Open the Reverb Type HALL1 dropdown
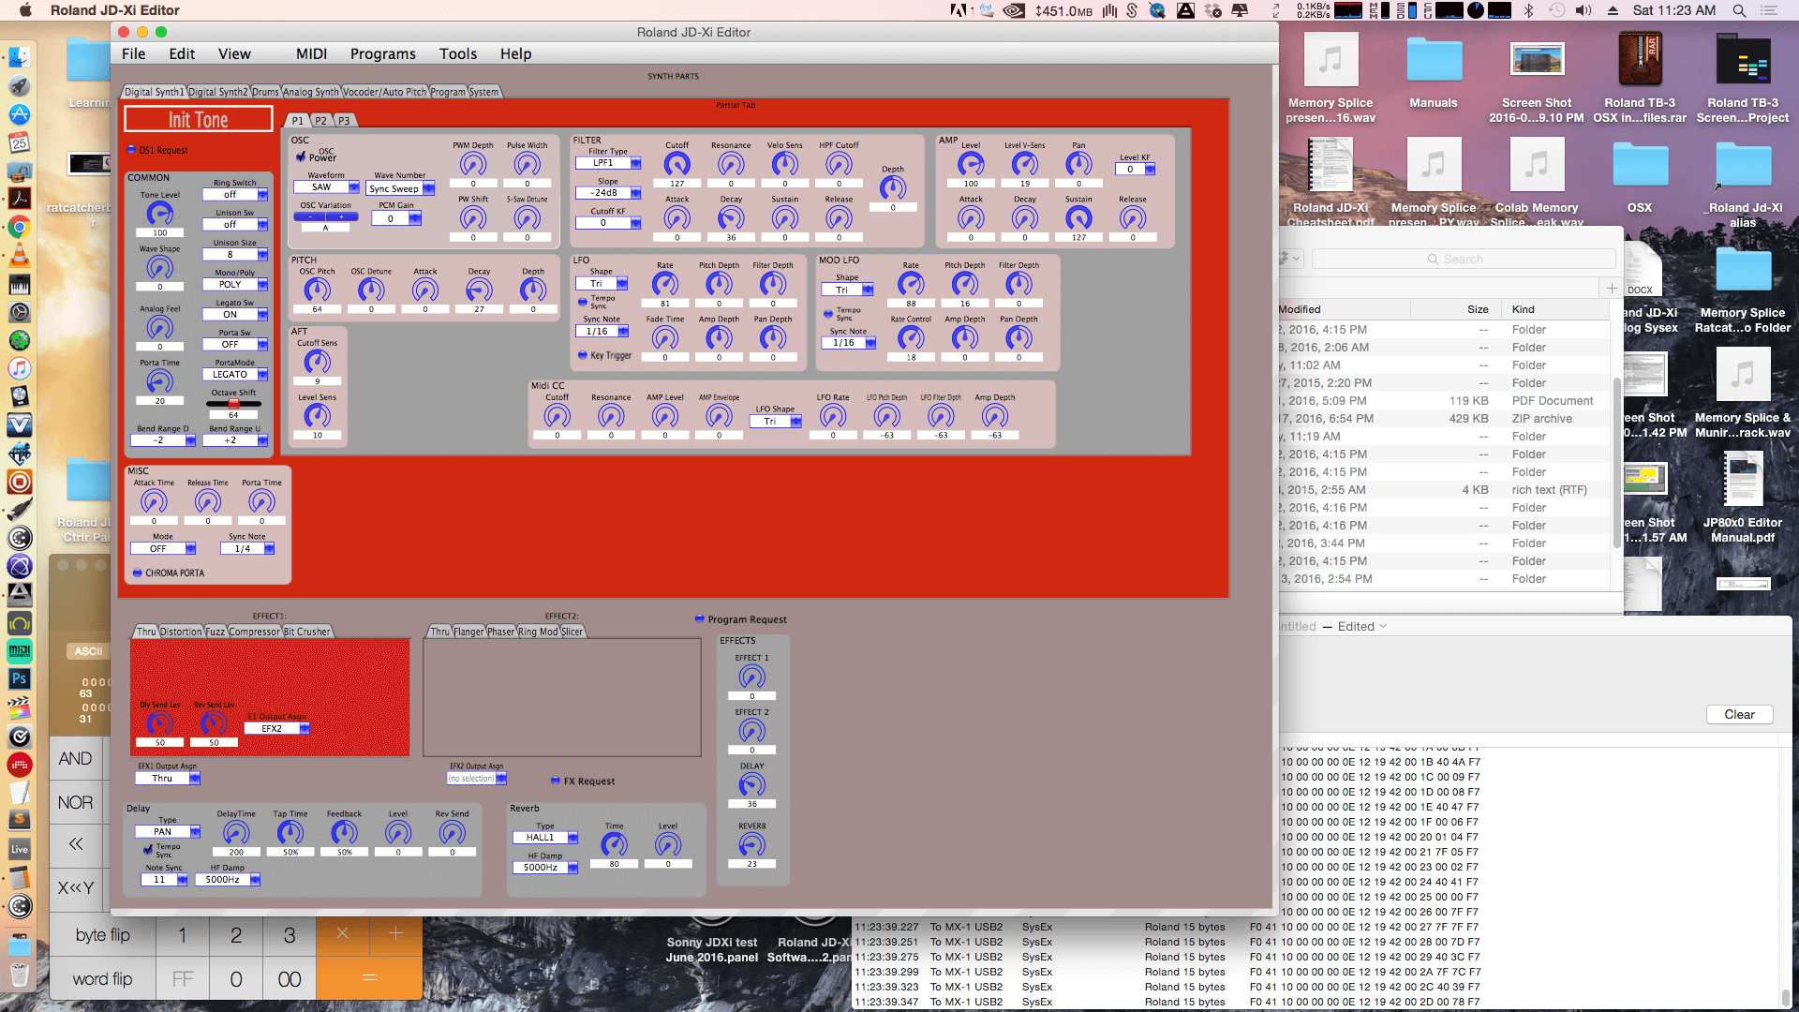1799x1012 pixels. pos(545,838)
